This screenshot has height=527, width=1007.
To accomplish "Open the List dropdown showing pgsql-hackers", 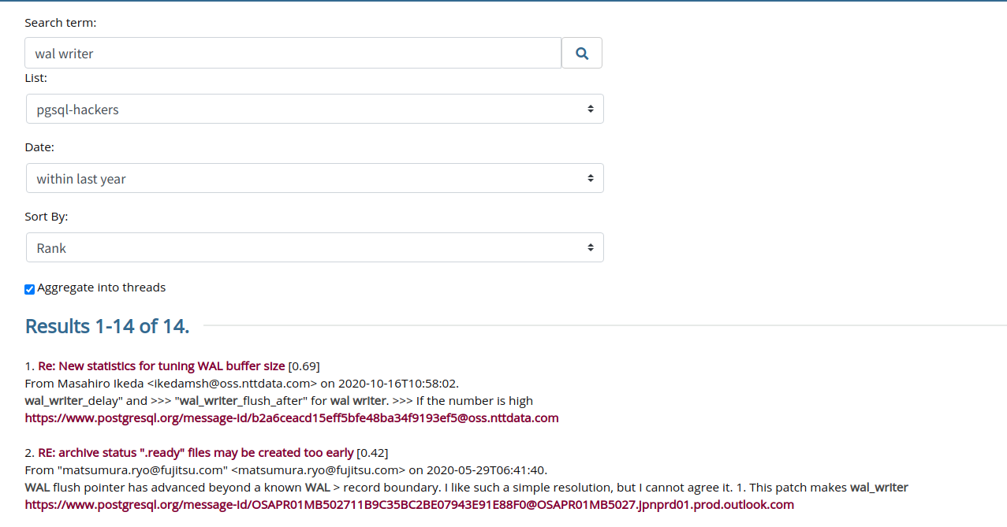I will (315, 109).
